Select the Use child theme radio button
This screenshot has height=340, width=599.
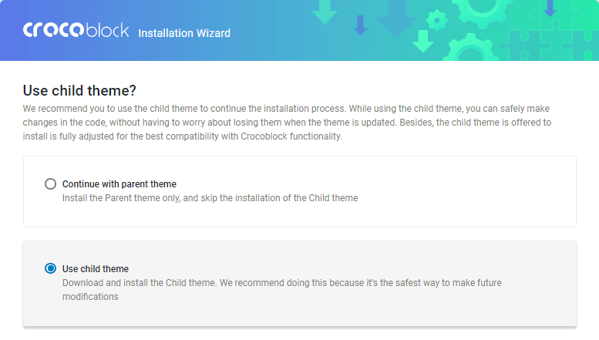tap(50, 268)
